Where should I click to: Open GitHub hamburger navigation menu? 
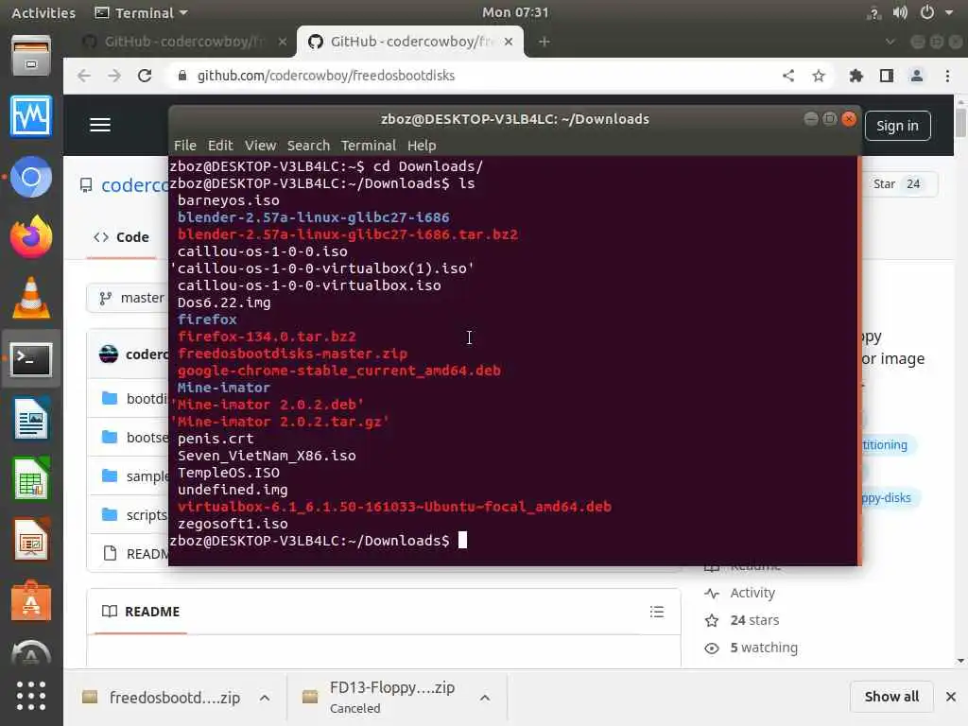pos(100,125)
